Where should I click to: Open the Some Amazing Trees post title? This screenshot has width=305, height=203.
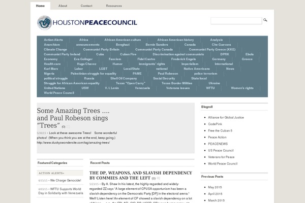click(x=73, y=118)
